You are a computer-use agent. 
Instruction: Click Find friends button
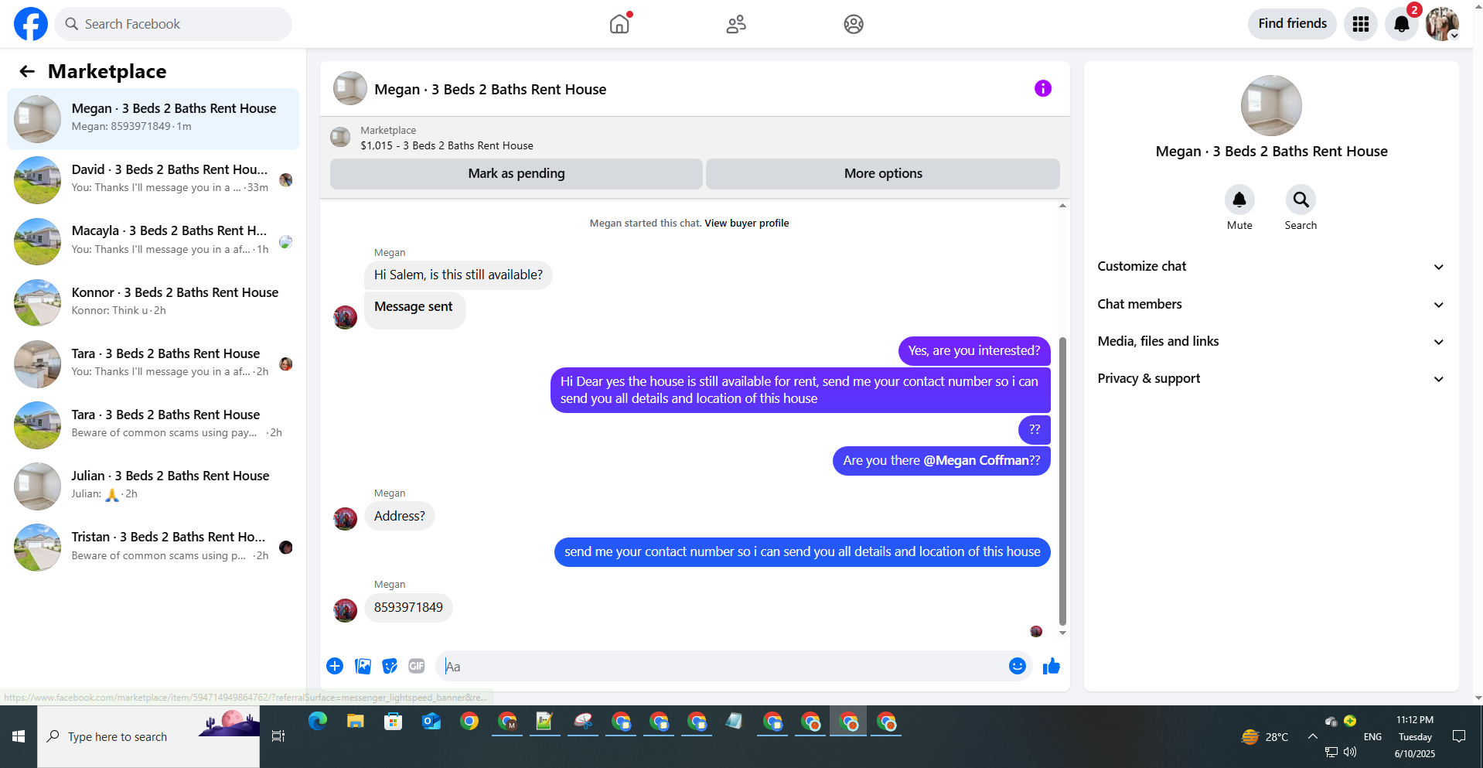pyautogui.click(x=1292, y=24)
